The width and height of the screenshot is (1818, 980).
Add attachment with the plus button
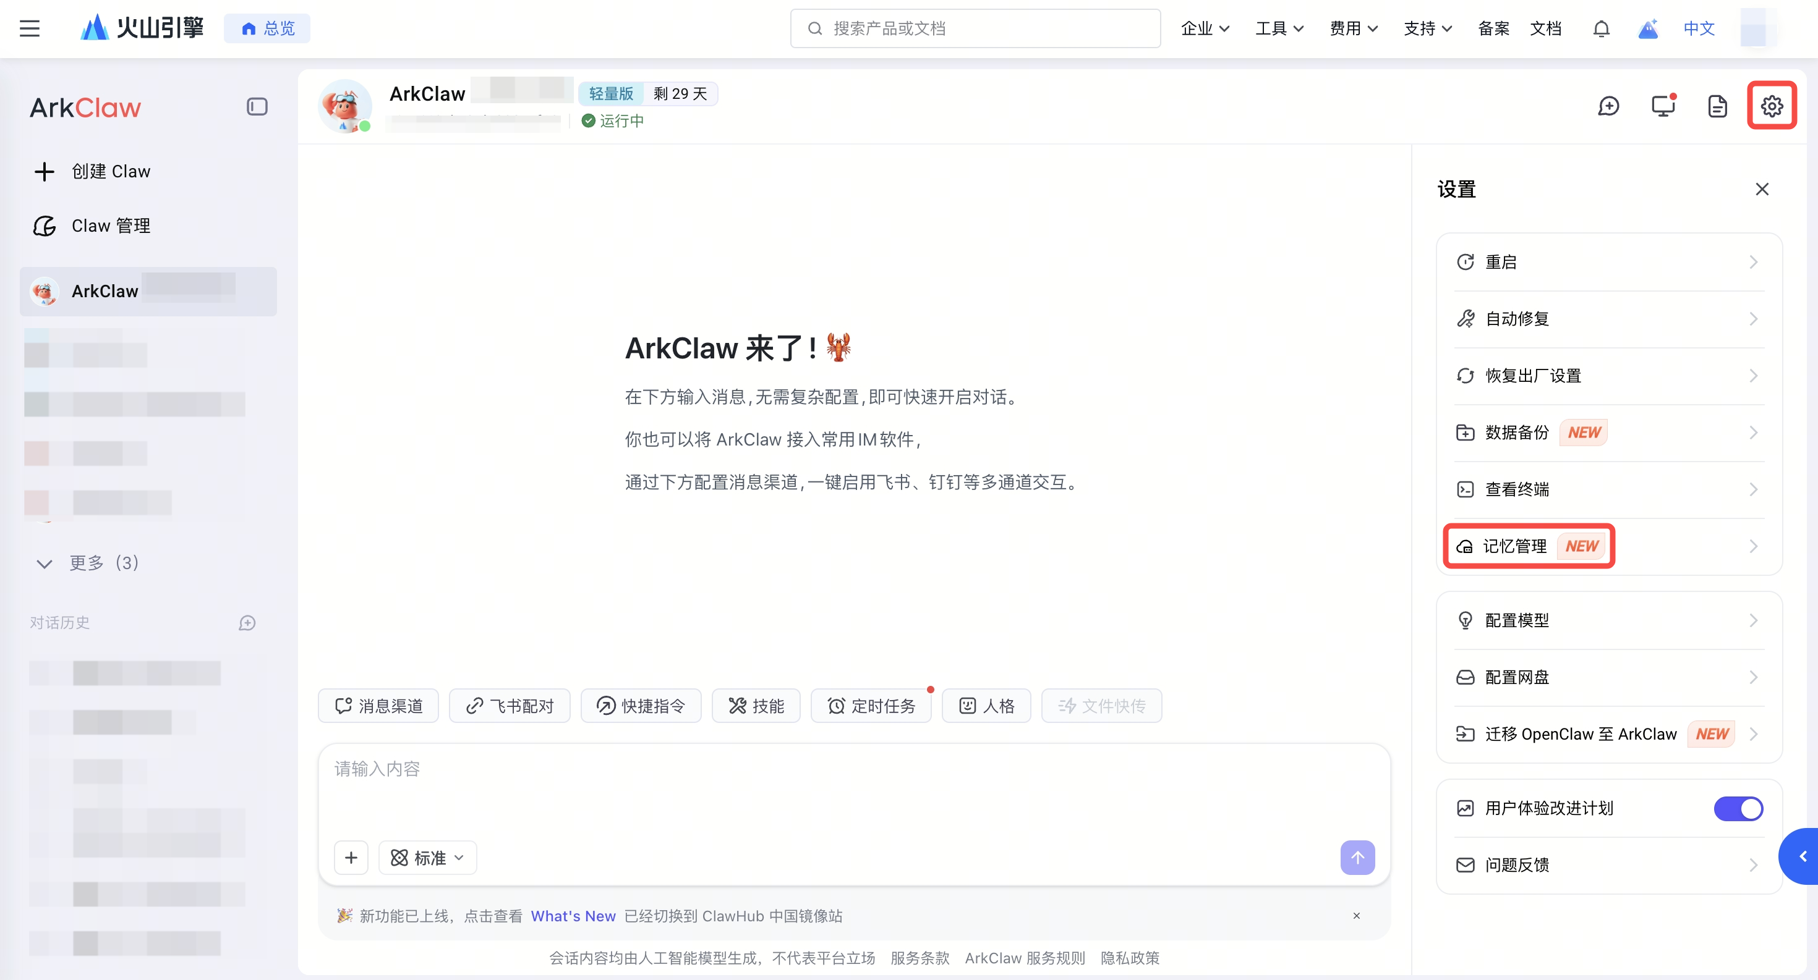tap(351, 857)
